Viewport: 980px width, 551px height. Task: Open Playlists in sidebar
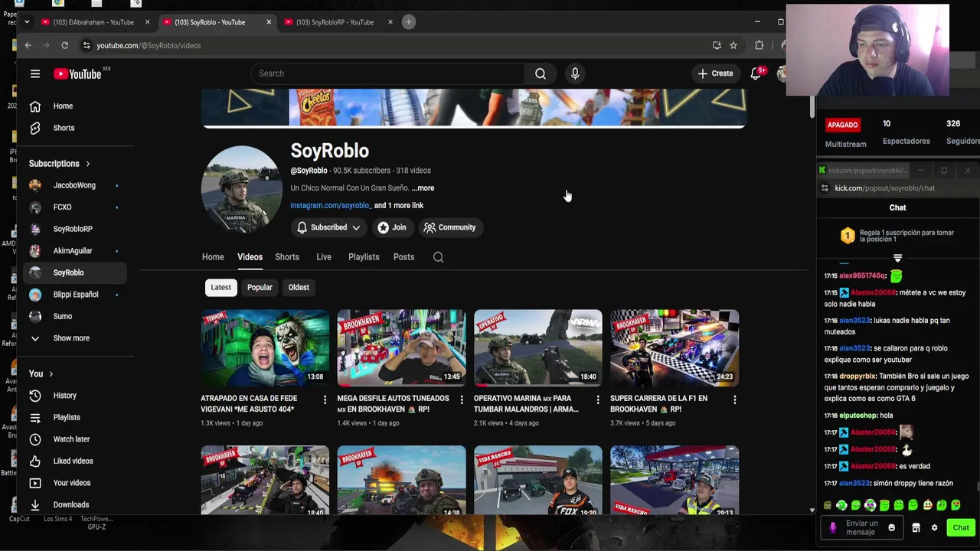(77, 417)
